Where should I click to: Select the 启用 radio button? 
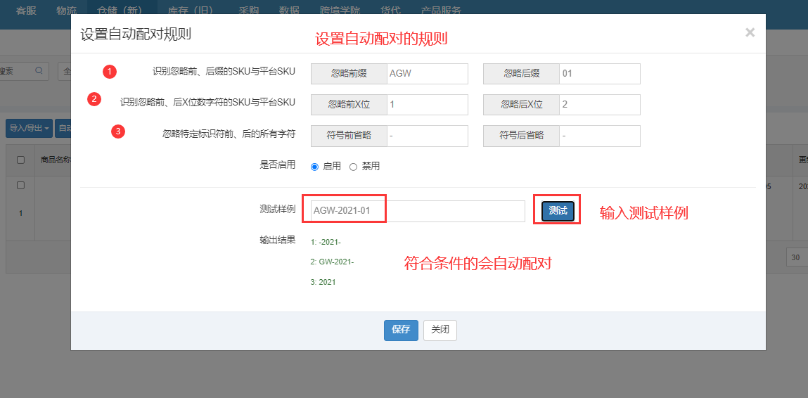pos(314,167)
